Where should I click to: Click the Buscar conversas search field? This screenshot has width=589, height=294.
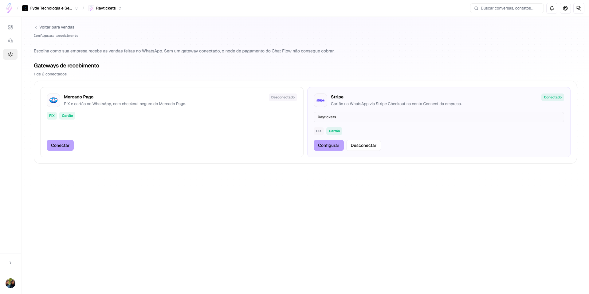[x=507, y=8]
